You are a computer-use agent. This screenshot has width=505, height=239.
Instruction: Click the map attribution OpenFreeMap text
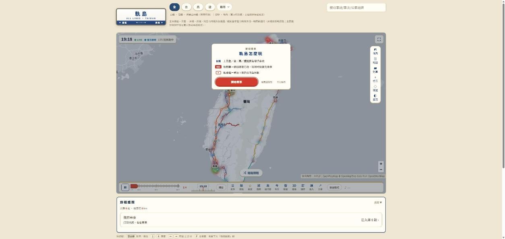click(x=330, y=176)
